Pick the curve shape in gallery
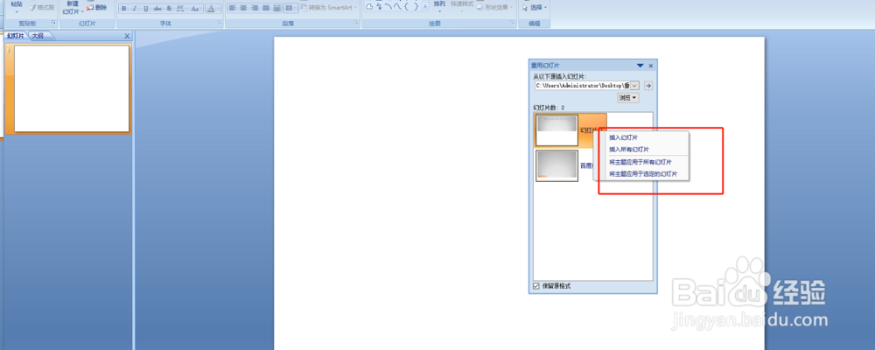The width and height of the screenshot is (875, 350). [x=397, y=6]
